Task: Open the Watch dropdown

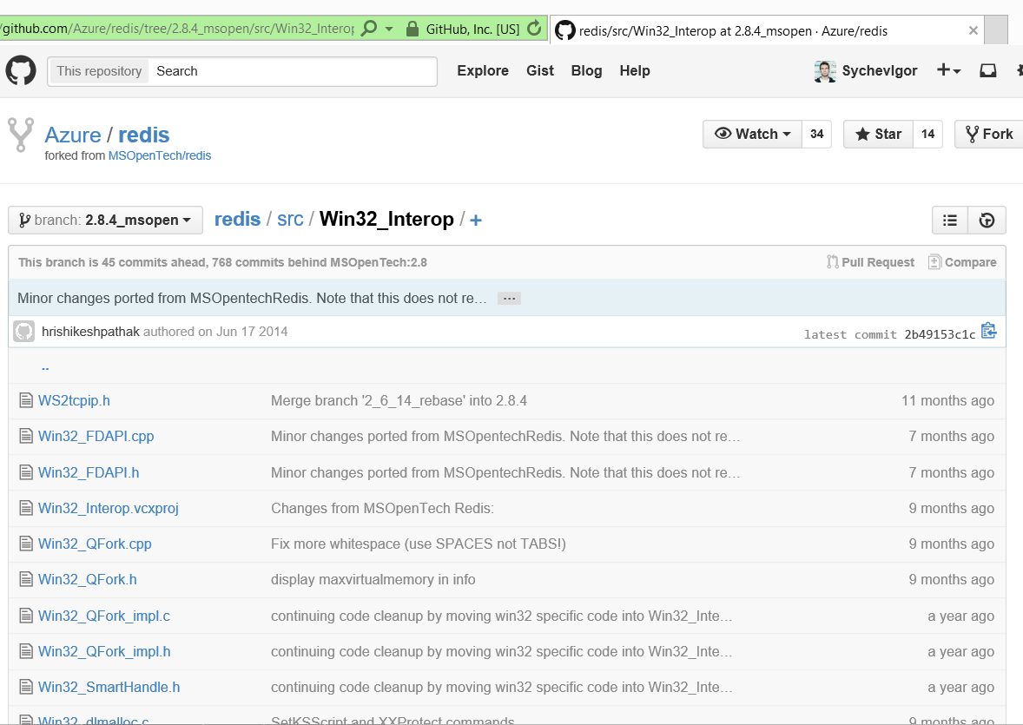Action: (752, 135)
